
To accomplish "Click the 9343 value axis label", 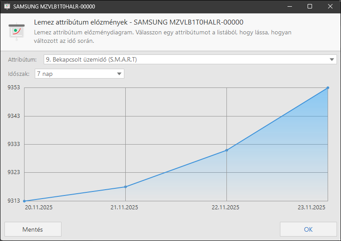I will click(13, 116).
